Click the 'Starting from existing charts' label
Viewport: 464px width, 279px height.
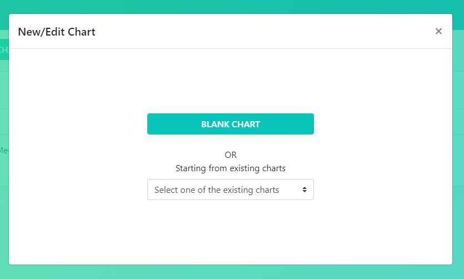(230, 168)
